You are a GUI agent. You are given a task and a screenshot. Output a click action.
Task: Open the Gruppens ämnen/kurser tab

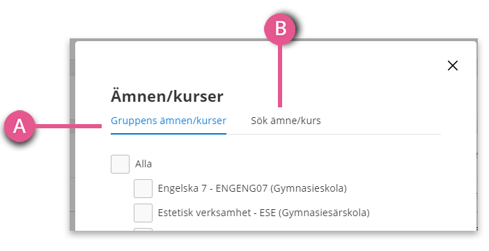click(169, 121)
